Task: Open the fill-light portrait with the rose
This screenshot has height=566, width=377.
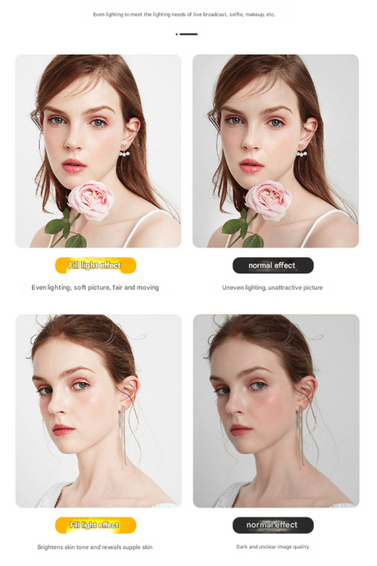Action: (x=98, y=151)
